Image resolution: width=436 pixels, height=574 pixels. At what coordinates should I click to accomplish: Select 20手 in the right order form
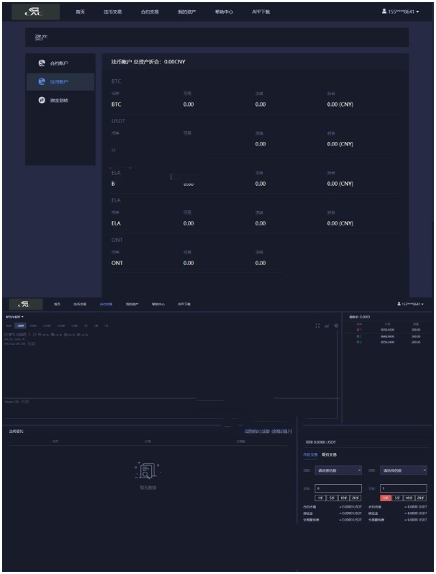pos(420,498)
